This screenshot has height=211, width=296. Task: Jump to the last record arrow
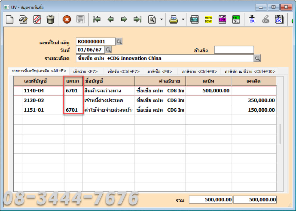(138, 19)
